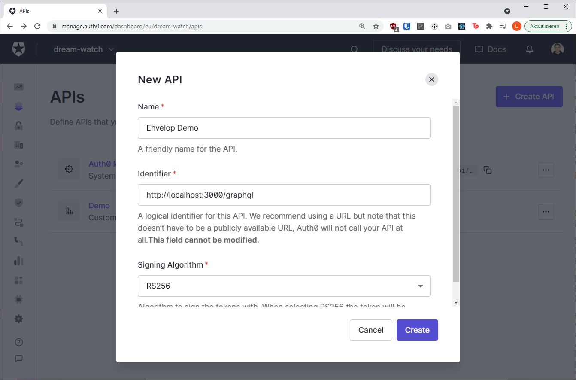Open the User Management sidebar icon

click(x=18, y=164)
